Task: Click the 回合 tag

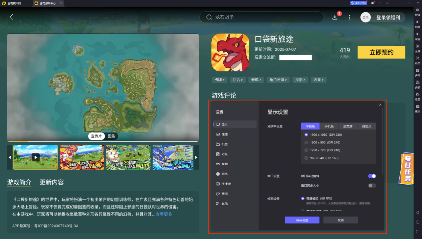Action: 238,80
